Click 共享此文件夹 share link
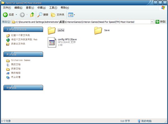This screenshot has height=124, width=168. pos(18,44)
